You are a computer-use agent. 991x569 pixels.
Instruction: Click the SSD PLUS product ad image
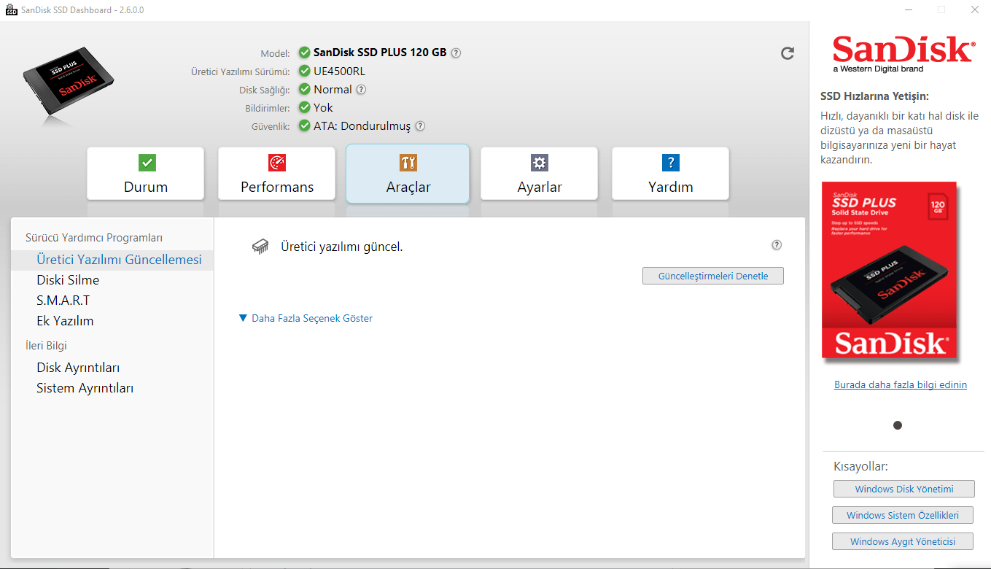tap(890, 271)
